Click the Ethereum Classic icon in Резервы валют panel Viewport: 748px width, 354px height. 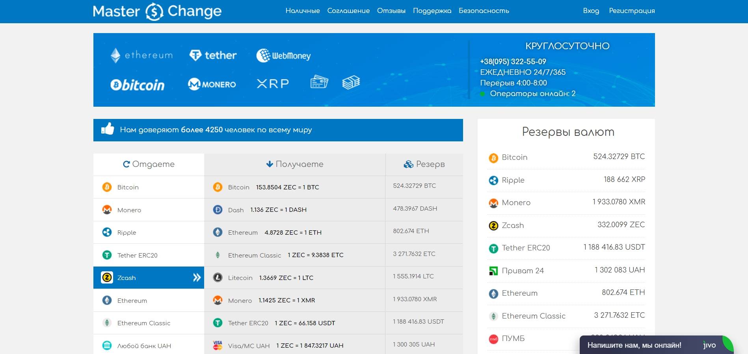pyautogui.click(x=493, y=316)
